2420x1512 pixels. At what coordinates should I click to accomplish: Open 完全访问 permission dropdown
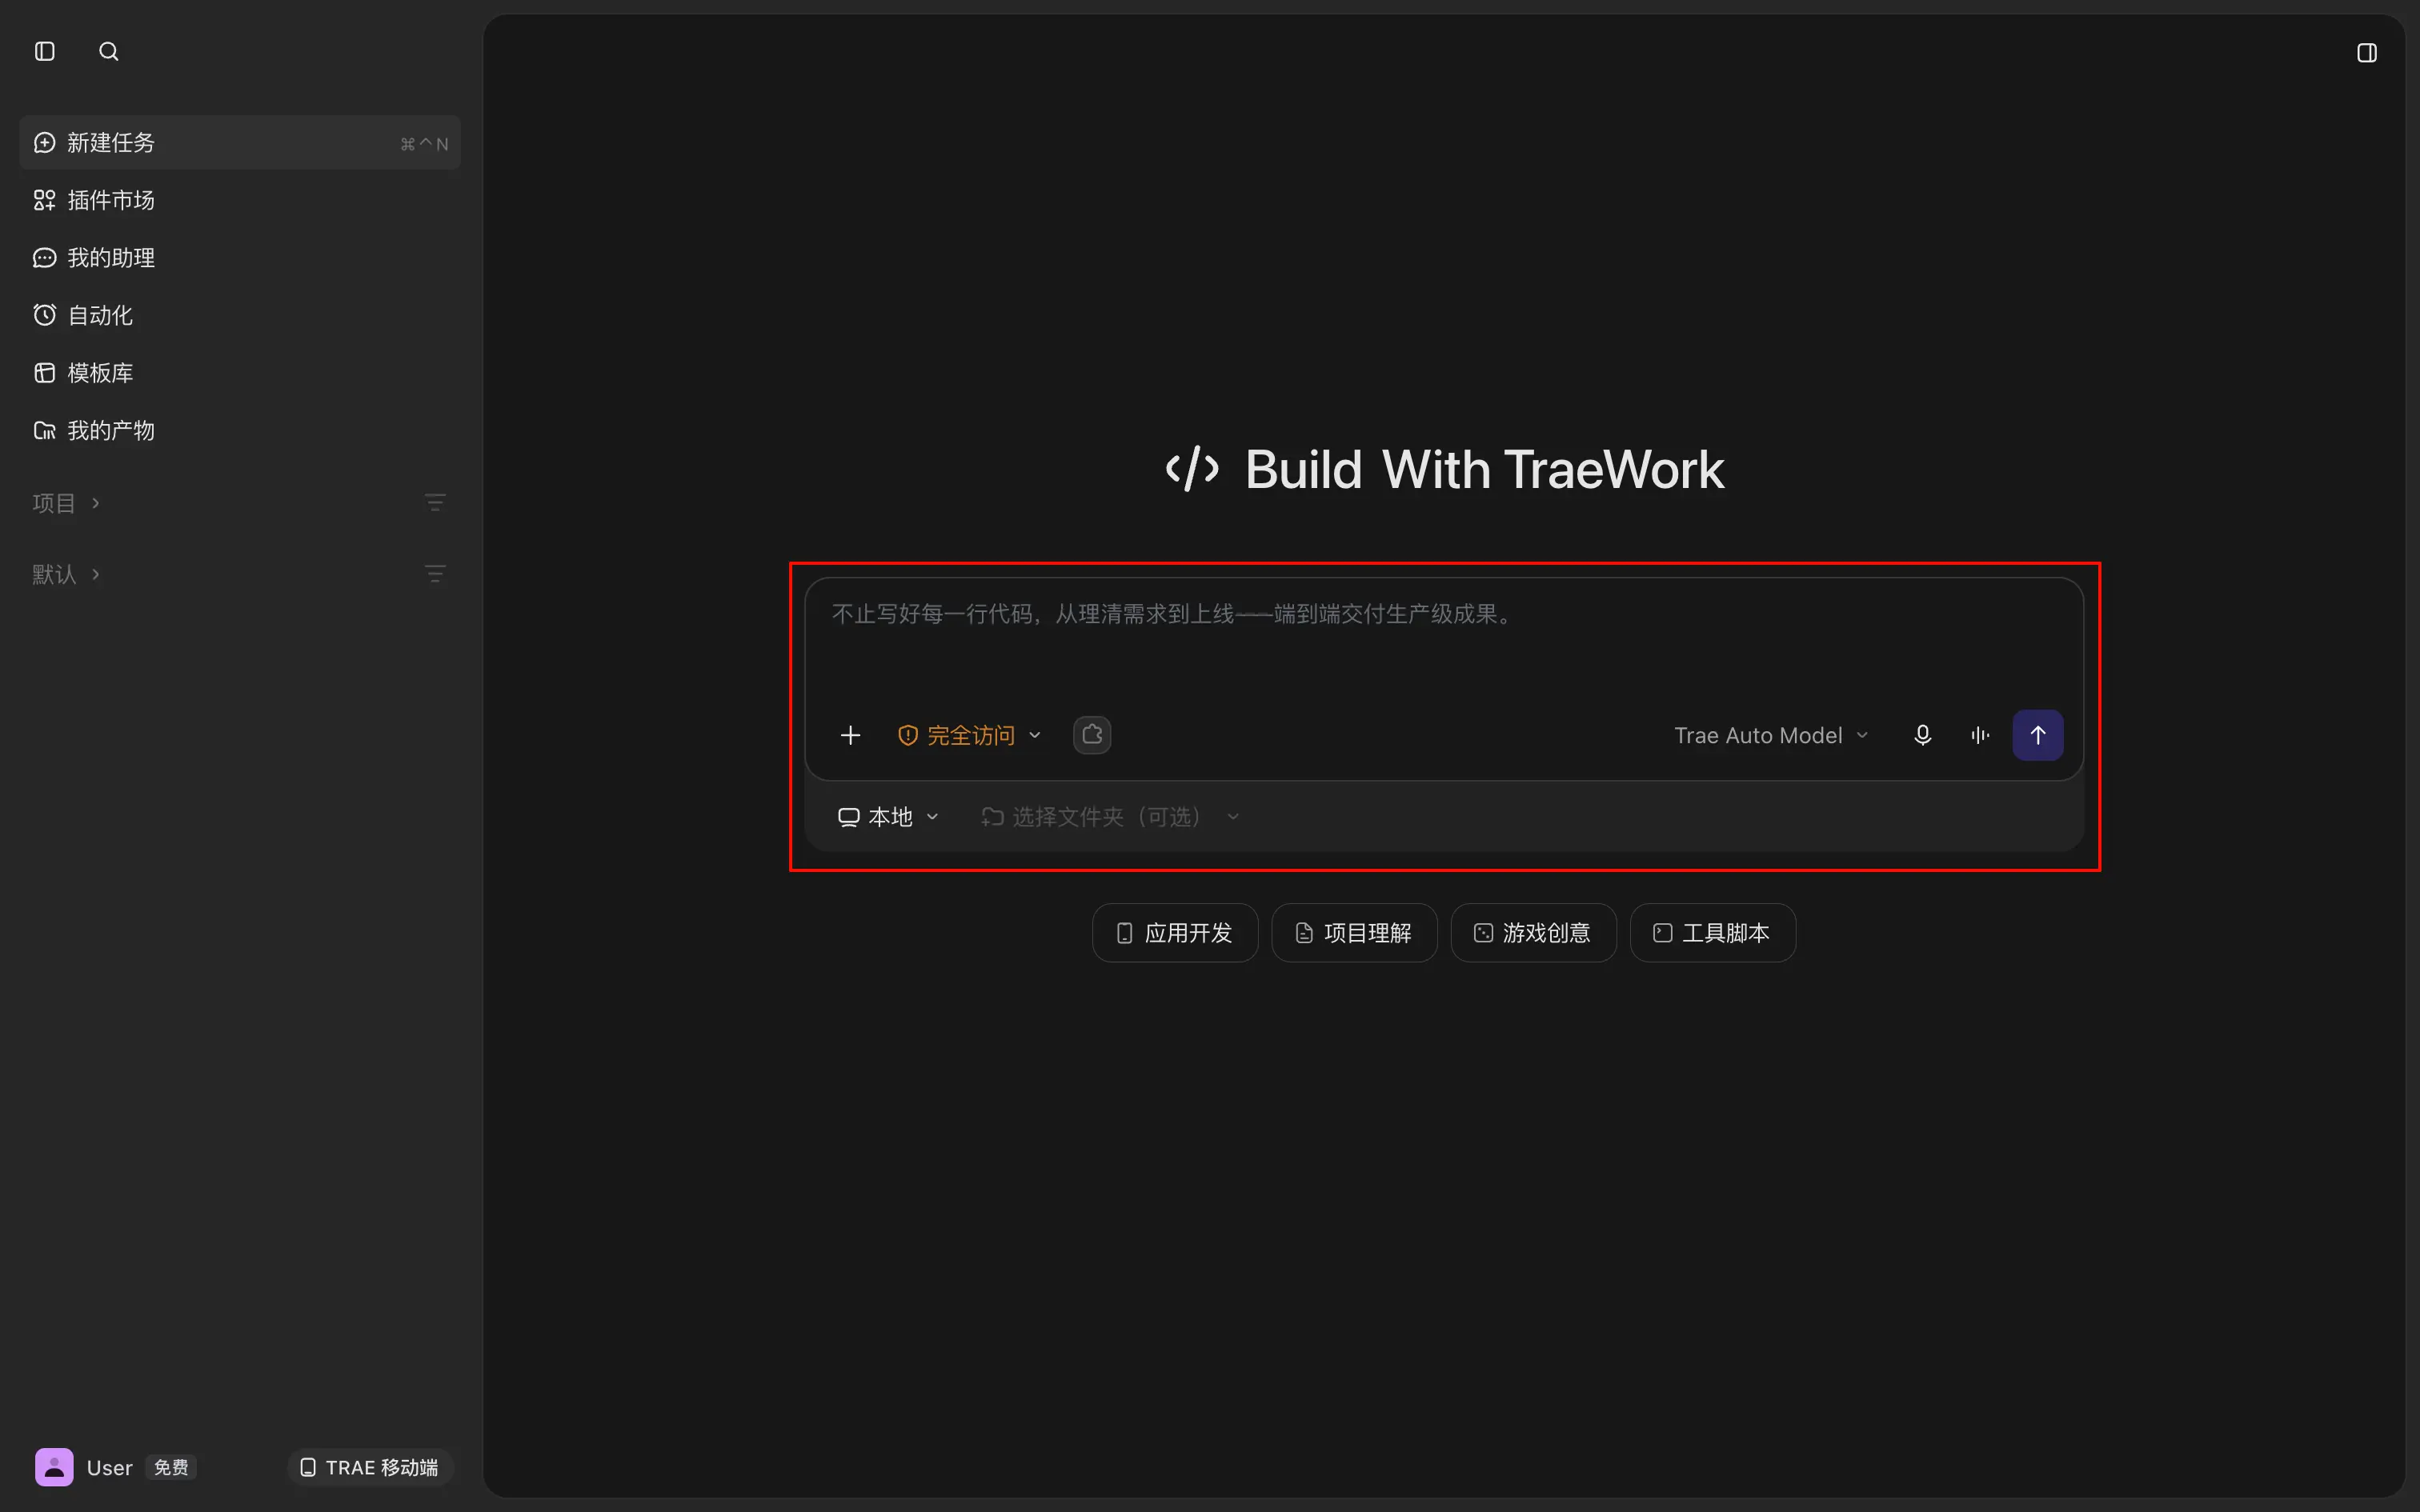969,735
